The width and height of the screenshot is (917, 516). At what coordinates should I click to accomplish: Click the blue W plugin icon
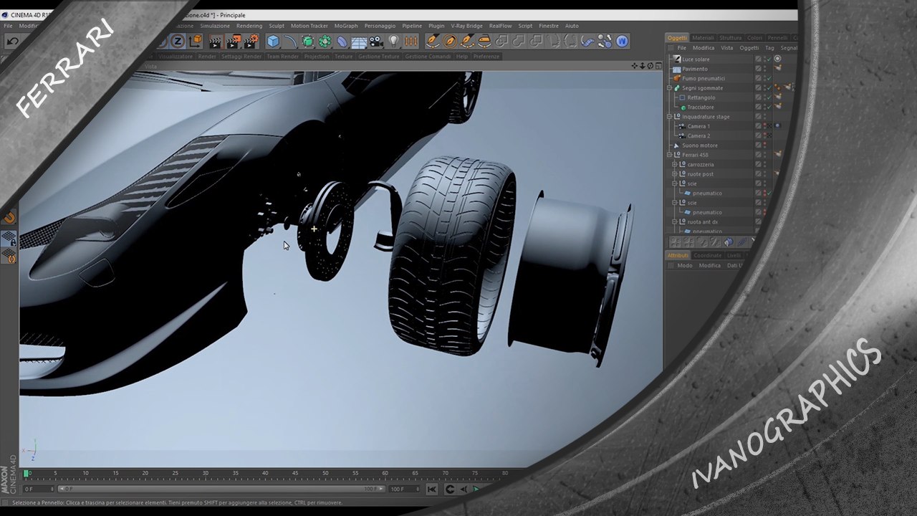point(622,42)
